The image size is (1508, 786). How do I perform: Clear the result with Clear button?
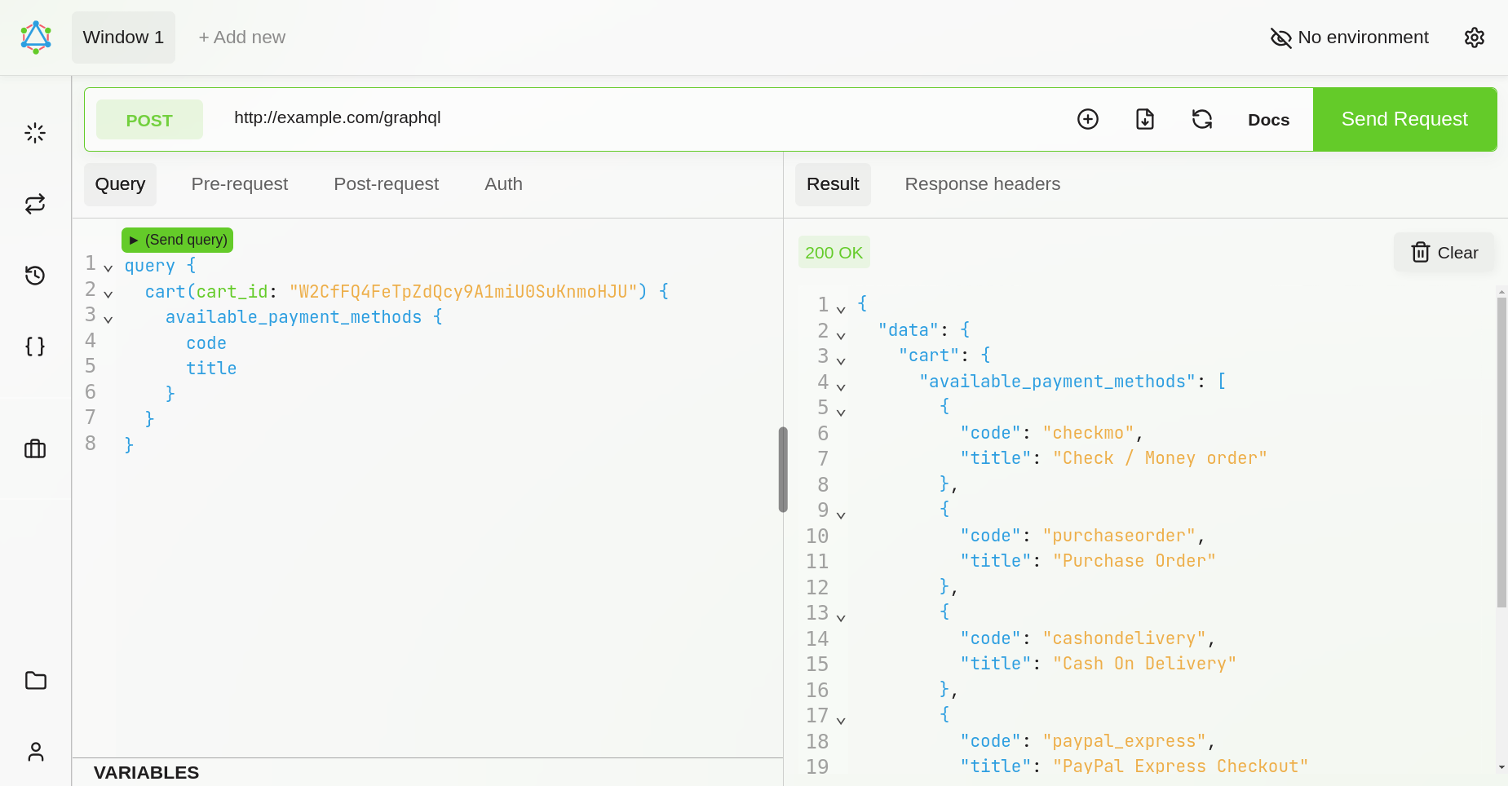[1444, 253]
